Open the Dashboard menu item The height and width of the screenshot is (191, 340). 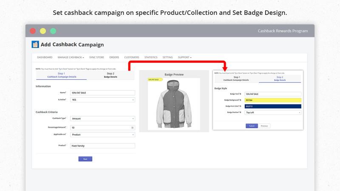[x=45, y=57]
